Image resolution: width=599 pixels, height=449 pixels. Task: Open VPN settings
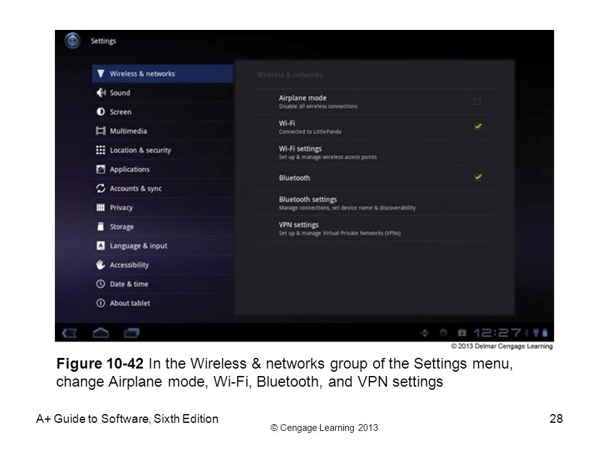coord(374,228)
